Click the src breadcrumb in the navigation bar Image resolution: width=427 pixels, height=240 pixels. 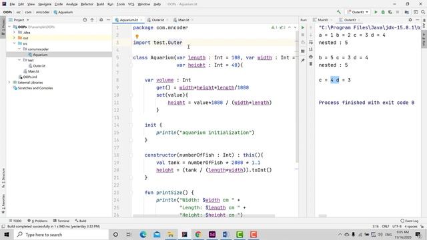[x=18, y=12]
